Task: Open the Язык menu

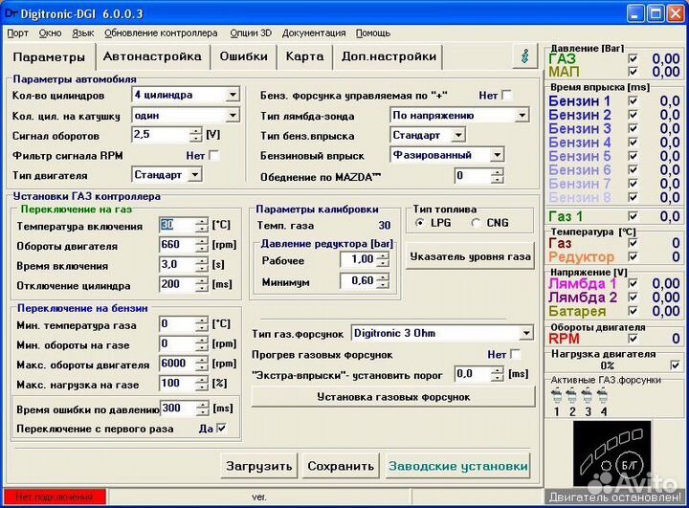Action: tap(83, 33)
